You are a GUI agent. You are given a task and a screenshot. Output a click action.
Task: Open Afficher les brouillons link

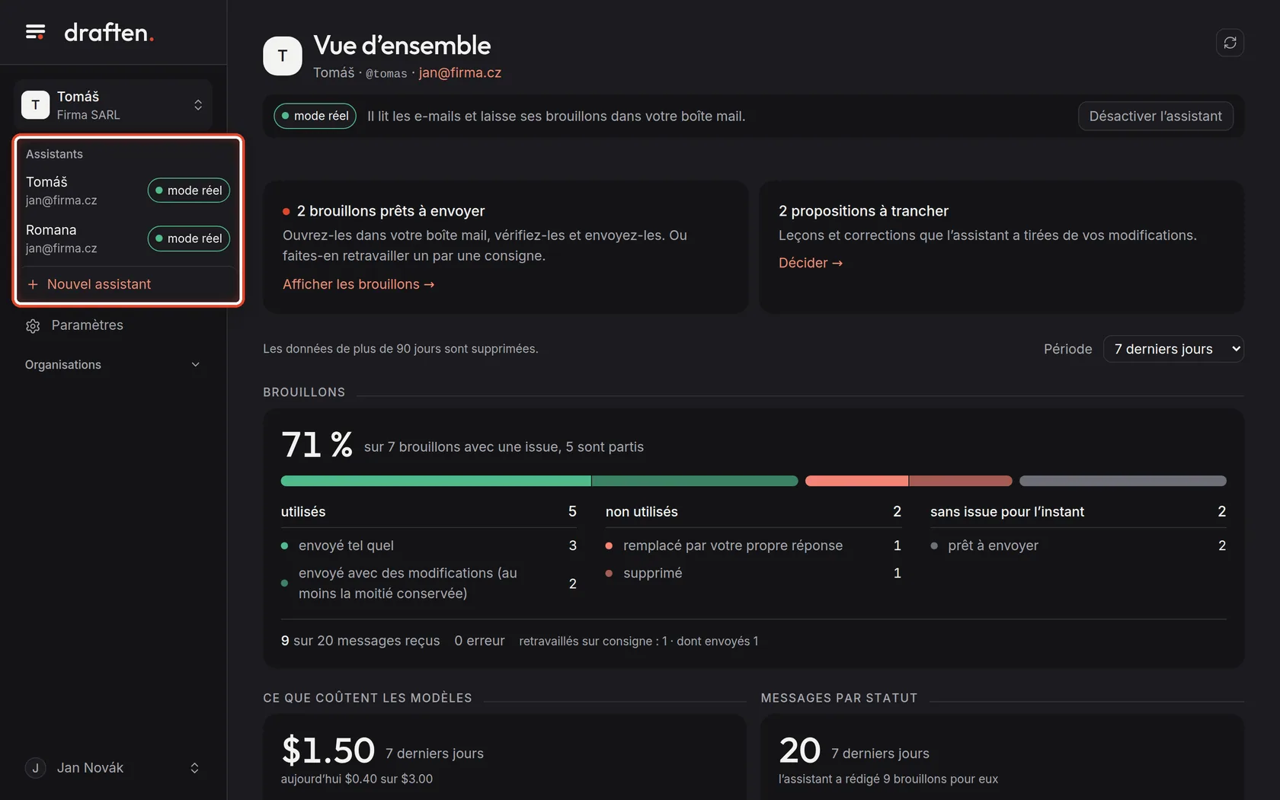point(358,284)
